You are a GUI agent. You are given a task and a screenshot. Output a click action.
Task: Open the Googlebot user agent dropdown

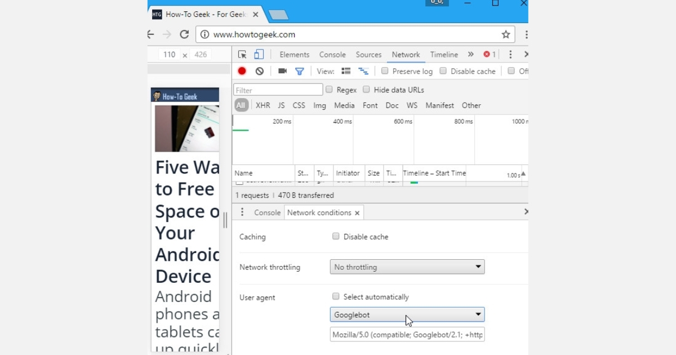(x=407, y=314)
